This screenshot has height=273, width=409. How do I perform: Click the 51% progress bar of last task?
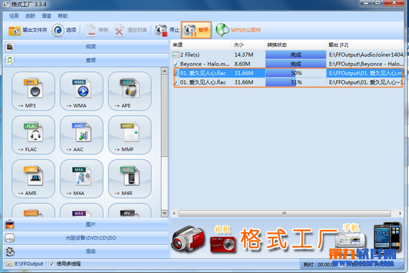coord(296,82)
